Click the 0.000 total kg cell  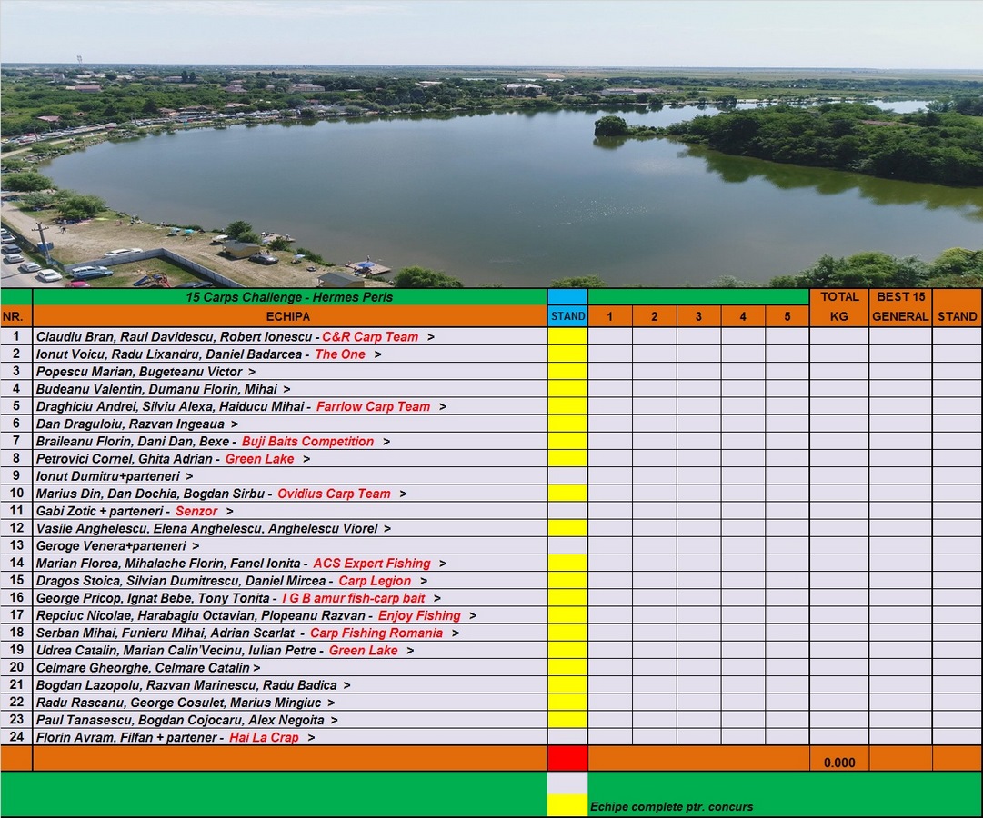tap(838, 763)
